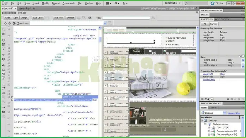
Task: Switch to the AP Elements tab
Action: 222,19
